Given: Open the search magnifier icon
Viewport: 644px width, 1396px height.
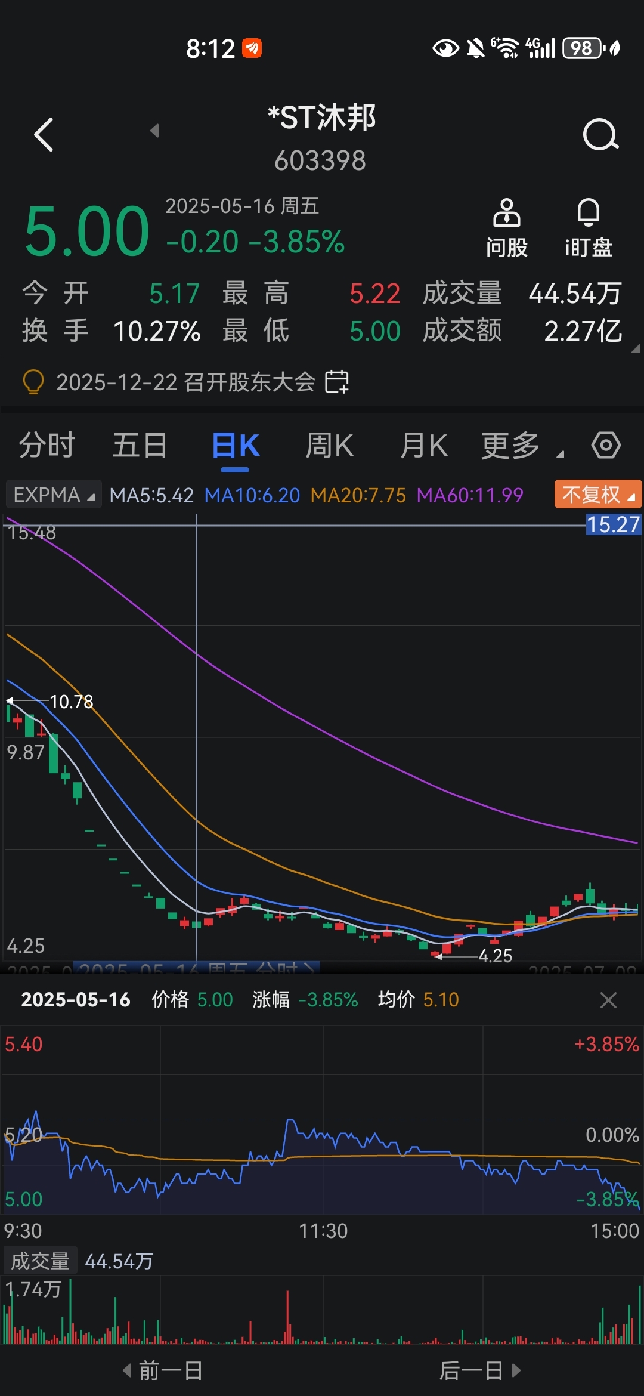Looking at the screenshot, I should 600,134.
